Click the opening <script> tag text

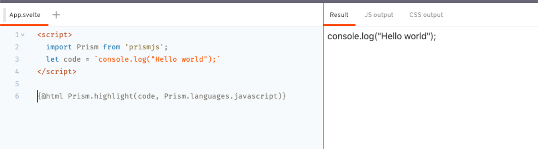pos(55,35)
